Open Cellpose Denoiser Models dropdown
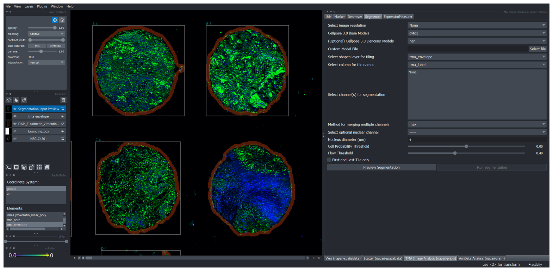Image resolution: width=553 pixels, height=271 pixels. tap(477, 41)
